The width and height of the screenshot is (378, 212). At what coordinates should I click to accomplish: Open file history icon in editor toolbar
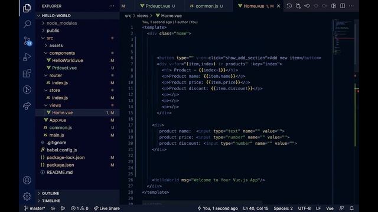coord(289,6)
